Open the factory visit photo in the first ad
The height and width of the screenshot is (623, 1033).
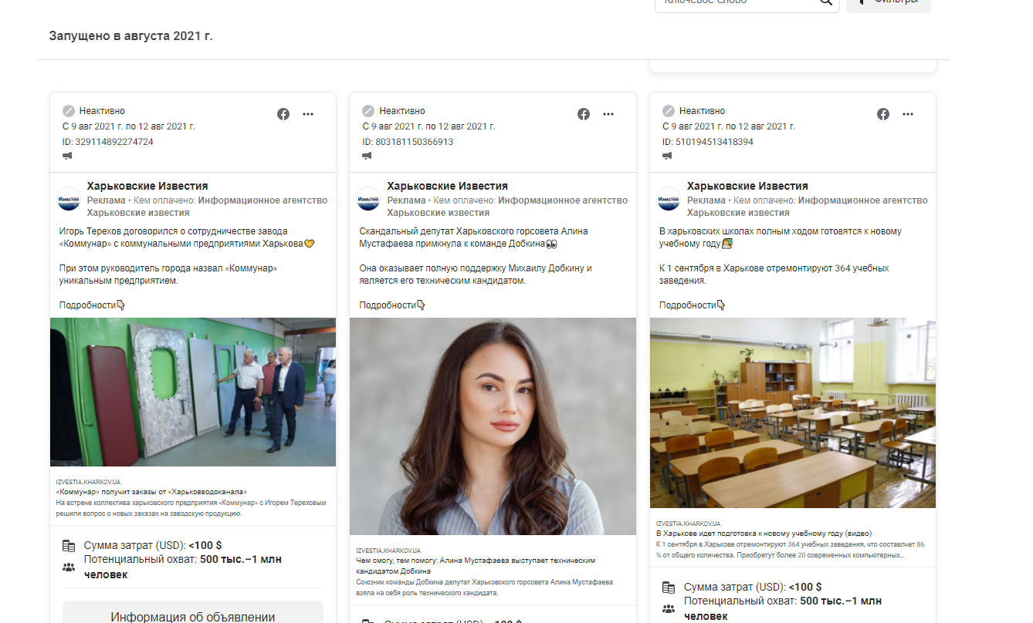(x=193, y=392)
